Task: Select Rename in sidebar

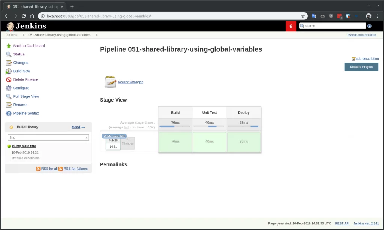Action: coord(20,105)
